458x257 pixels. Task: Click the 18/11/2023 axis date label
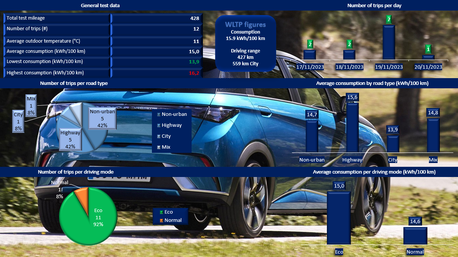[350, 67]
